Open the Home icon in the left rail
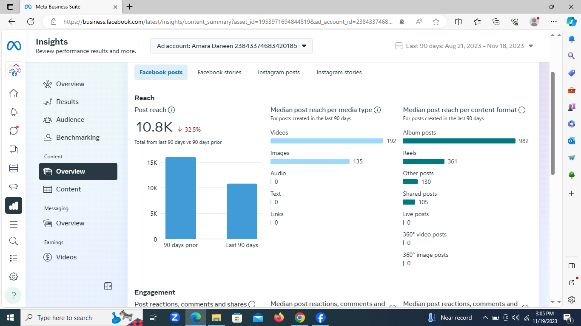The width and height of the screenshot is (581, 326). [x=14, y=93]
